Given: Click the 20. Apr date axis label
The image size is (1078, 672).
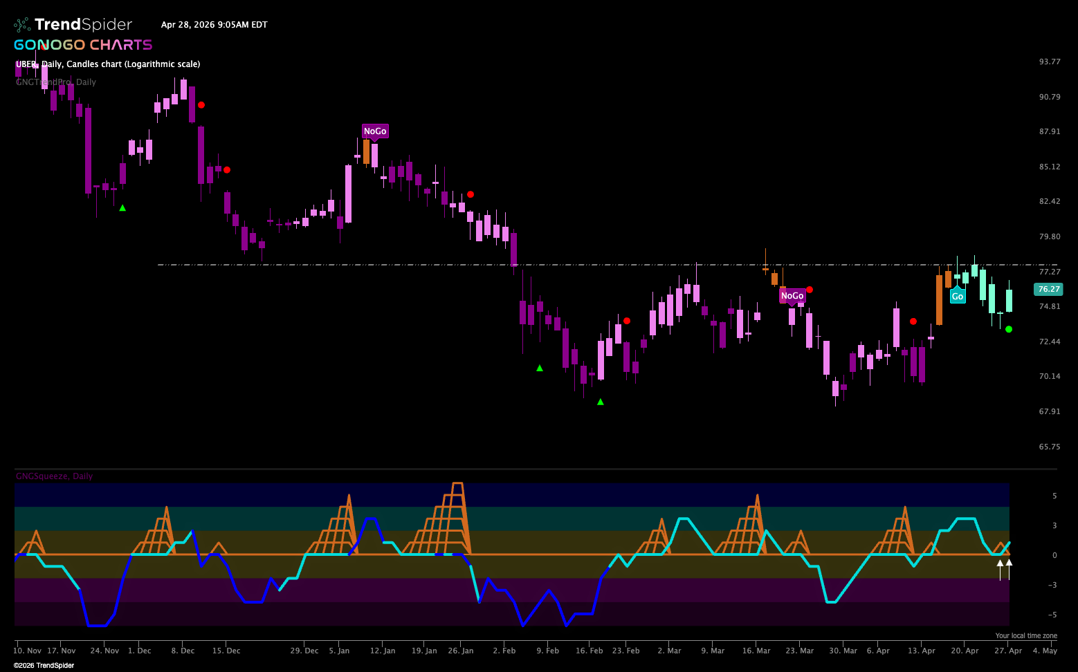Looking at the screenshot, I should (x=965, y=651).
